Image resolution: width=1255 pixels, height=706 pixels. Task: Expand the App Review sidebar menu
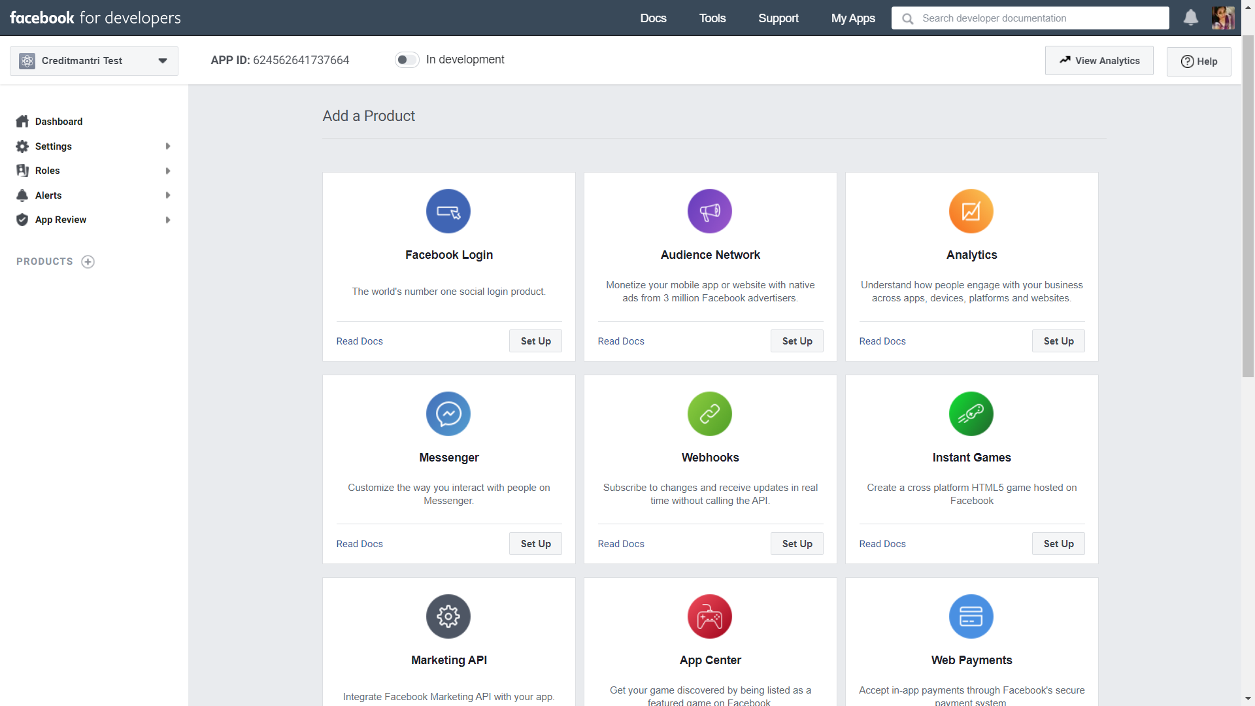tap(168, 220)
